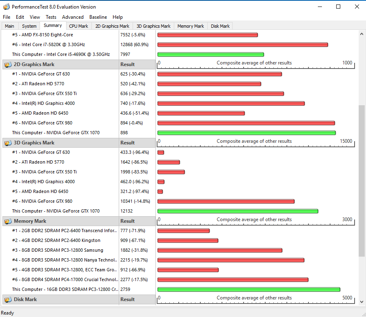Open the Edit menu
Screen dimensions: 366x317
click(x=20, y=17)
